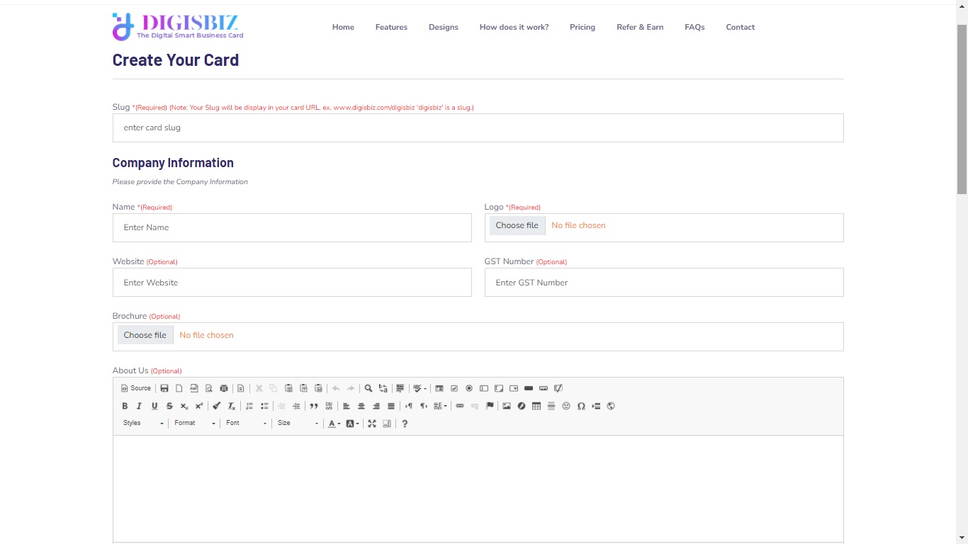This screenshot has width=968, height=544.
Task: Expand the Format dropdown
Action: [x=195, y=424]
